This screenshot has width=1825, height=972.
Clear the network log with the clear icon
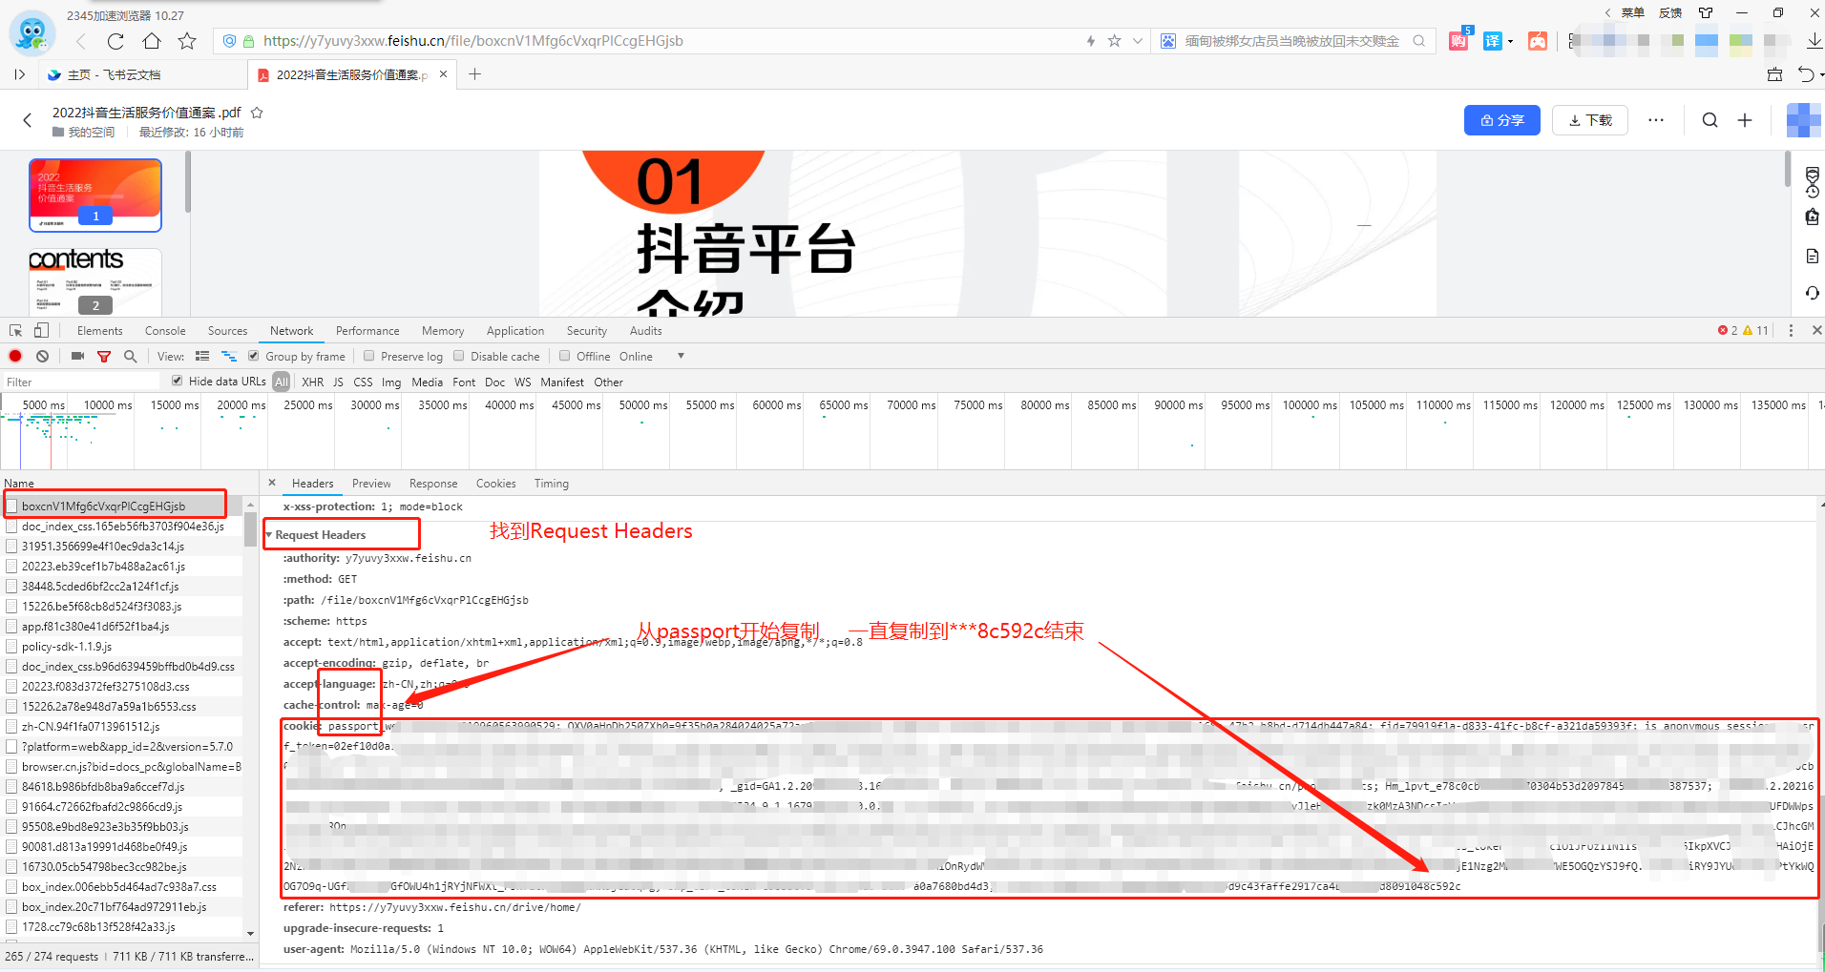point(42,356)
